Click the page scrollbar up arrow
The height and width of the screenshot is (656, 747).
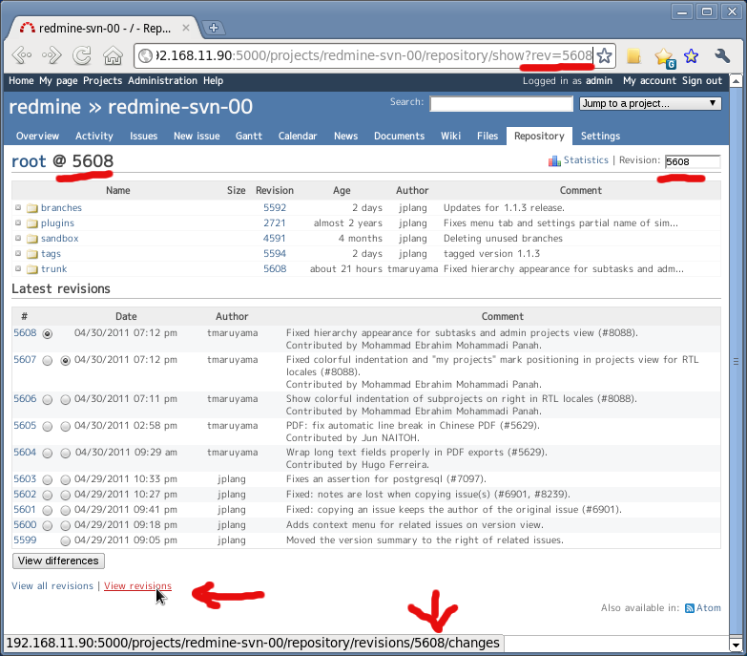736,81
